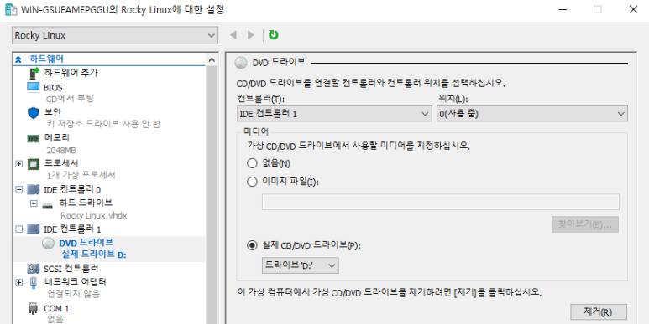649x324 pixels.
Task: Click the Processor (프로세서) icon
Action: pyautogui.click(x=33, y=164)
